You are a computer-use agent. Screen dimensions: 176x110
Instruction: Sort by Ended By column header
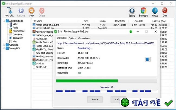coord(138,21)
